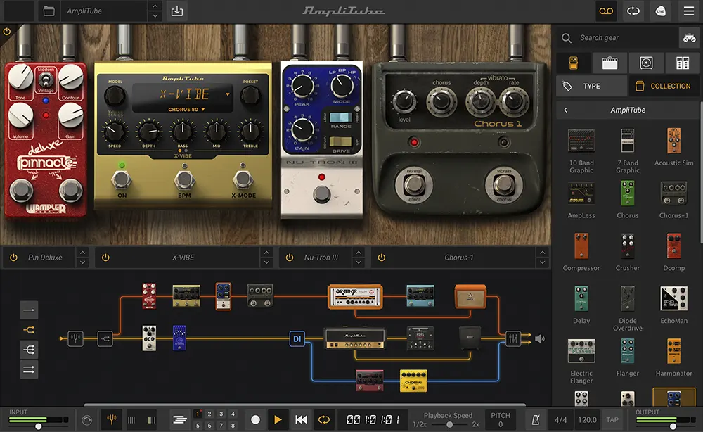This screenshot has width=703, height=432.
Task: Click the up arrow of the Nu-Tron III slot
Action: tap(359, 253)
